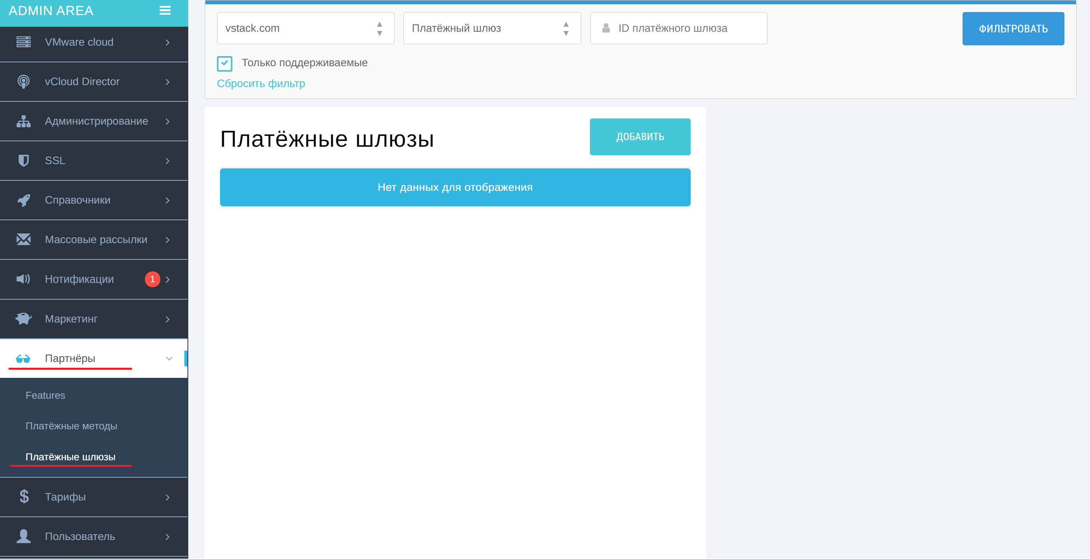The image size is (1090, 559).
Task: Focus ID платёжного шлюза input field
Action: tap(678, 28)
